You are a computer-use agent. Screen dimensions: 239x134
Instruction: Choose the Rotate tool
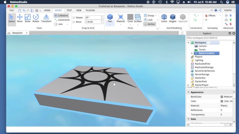pyautogui.click(x=36, y=18)
